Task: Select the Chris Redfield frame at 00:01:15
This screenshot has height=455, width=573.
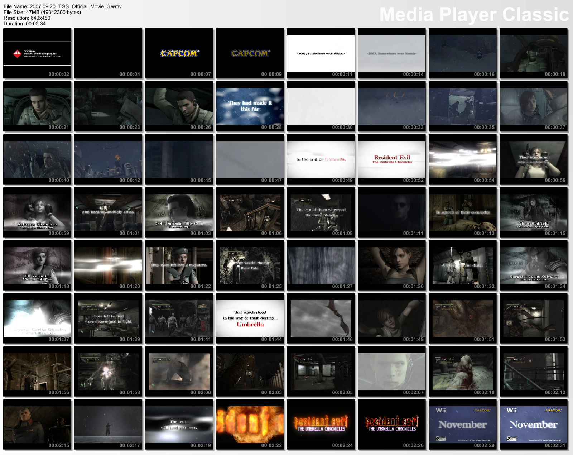Action: coord(534,212)
